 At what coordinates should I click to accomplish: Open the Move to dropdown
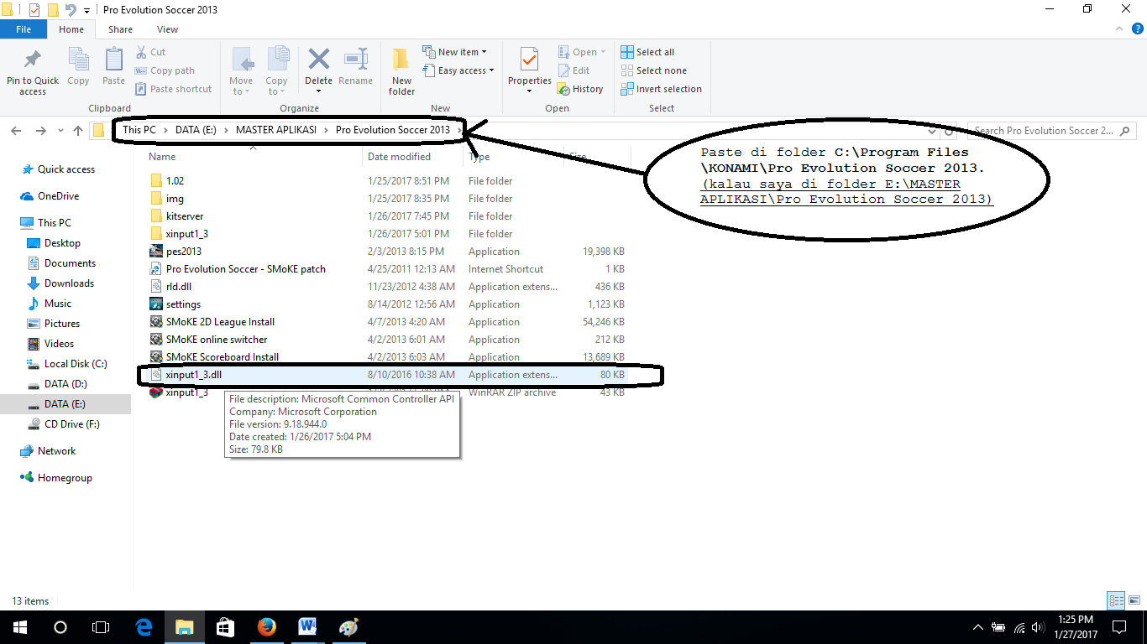[x=241, y=71]
